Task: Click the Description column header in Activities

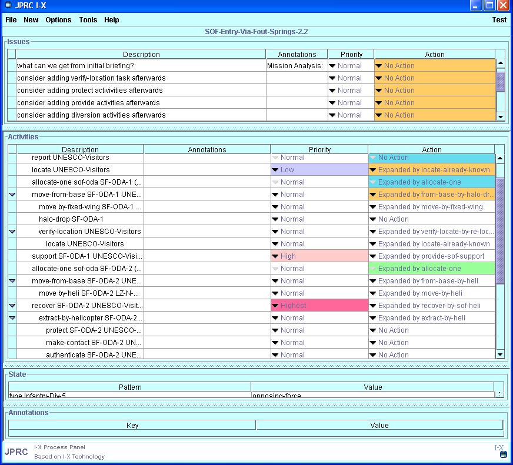Action: coord(80,150)
